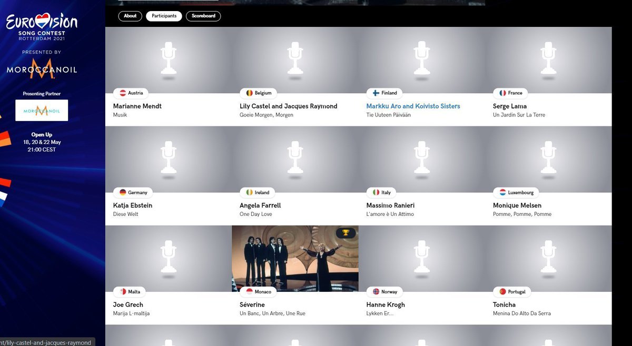Click the Malta flag icon
The height and width of the screenshot is (346, 632).
point(122,292)
